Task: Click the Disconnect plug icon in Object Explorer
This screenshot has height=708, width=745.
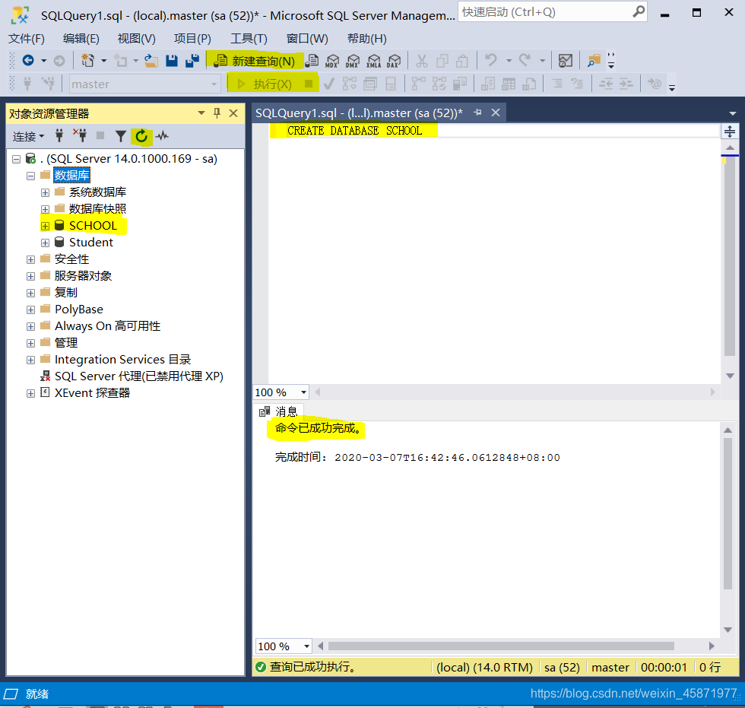Action: pyautogui.click(x=80, y=135)
